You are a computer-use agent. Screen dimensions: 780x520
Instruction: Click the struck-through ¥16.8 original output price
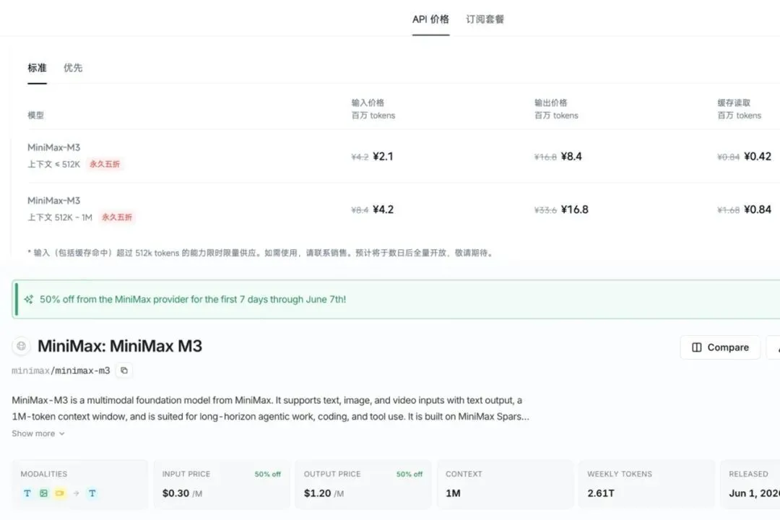coord(546,157)
